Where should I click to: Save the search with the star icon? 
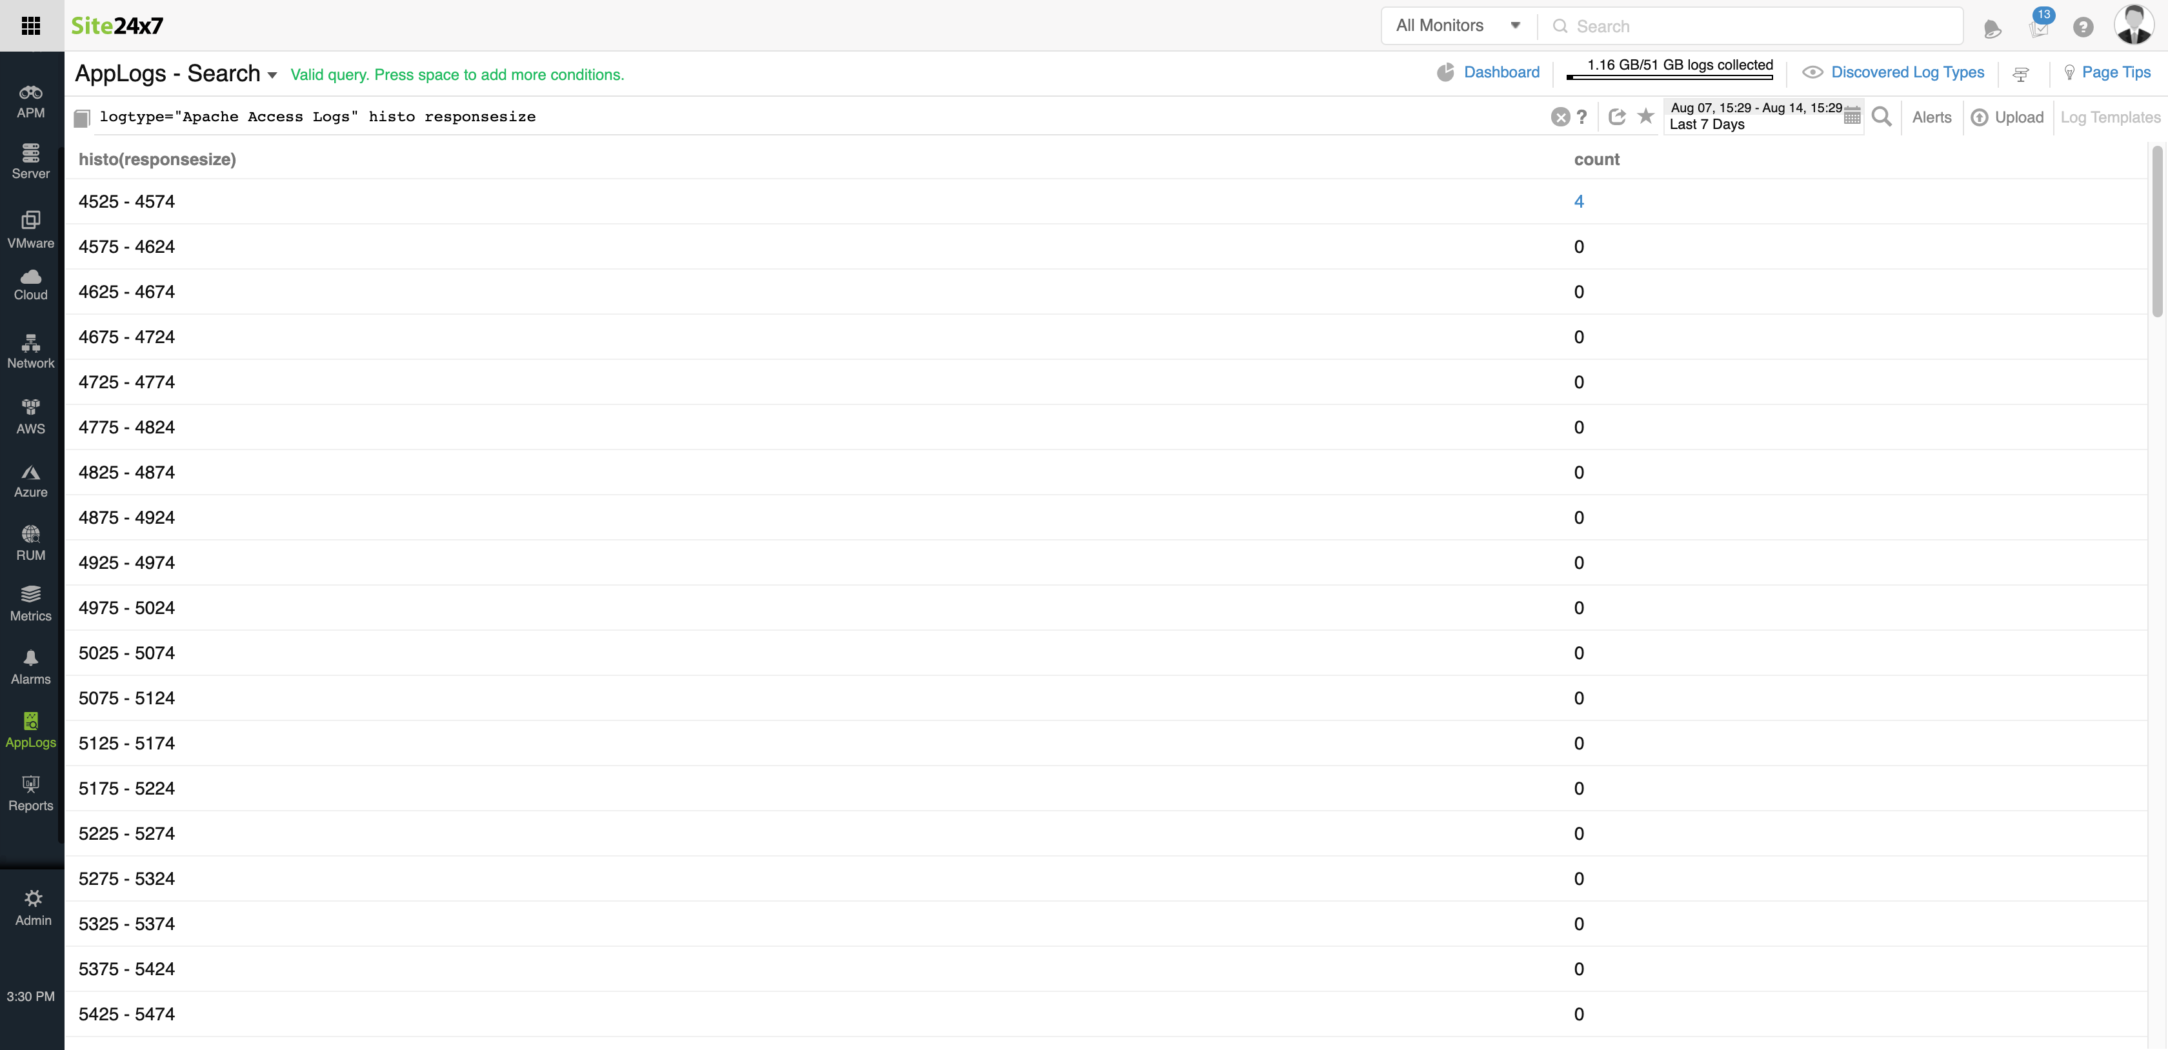pyautogui.click(x=1645, y=116)
